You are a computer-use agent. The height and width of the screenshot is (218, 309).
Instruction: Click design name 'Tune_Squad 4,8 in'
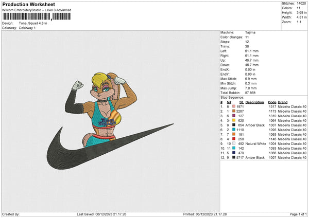(33, 23)
